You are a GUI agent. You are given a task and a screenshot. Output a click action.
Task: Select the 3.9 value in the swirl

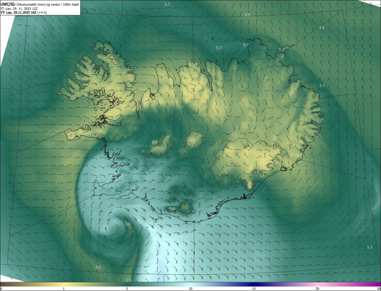[x=128, y=224]
